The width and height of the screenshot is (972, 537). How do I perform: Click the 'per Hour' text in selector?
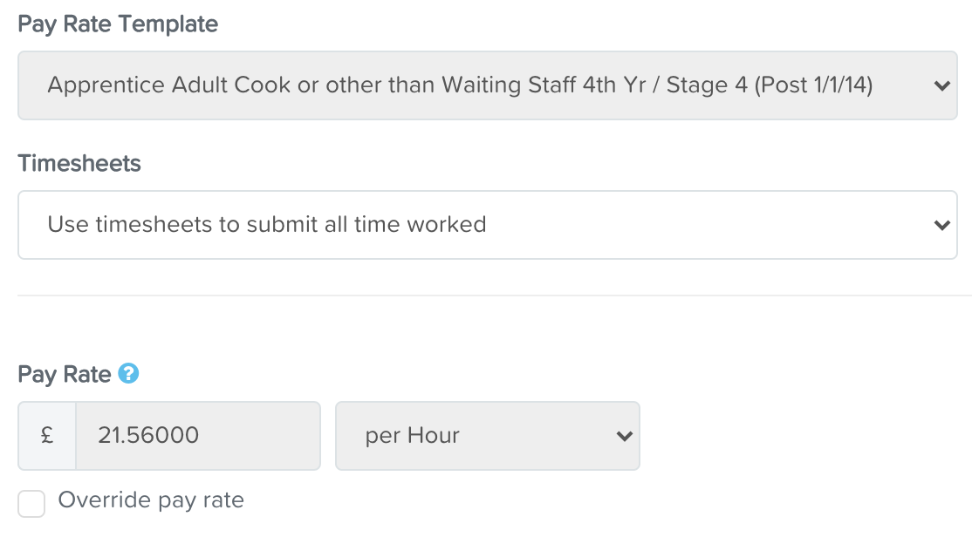pos(412,436)
